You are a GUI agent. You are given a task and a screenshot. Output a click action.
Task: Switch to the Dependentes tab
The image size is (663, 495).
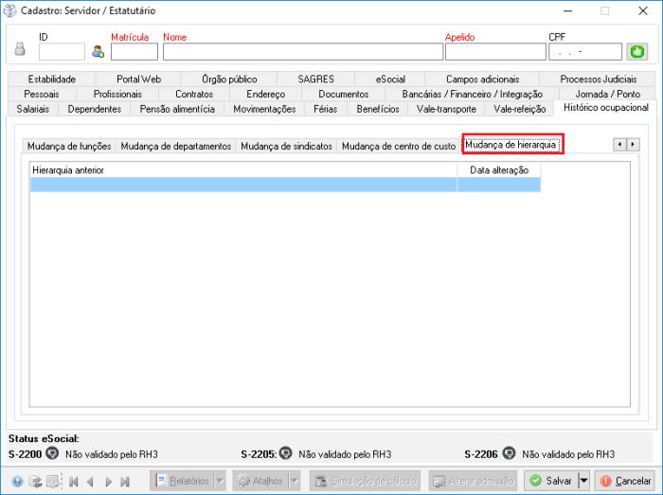[x=95, y=109]
